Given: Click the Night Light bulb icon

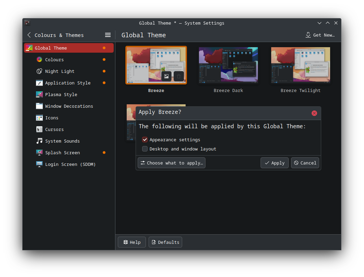Looking at the screenshot, I should coord(39,71).
